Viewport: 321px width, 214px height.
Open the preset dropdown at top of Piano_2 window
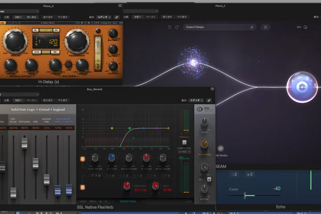point(19,12)
